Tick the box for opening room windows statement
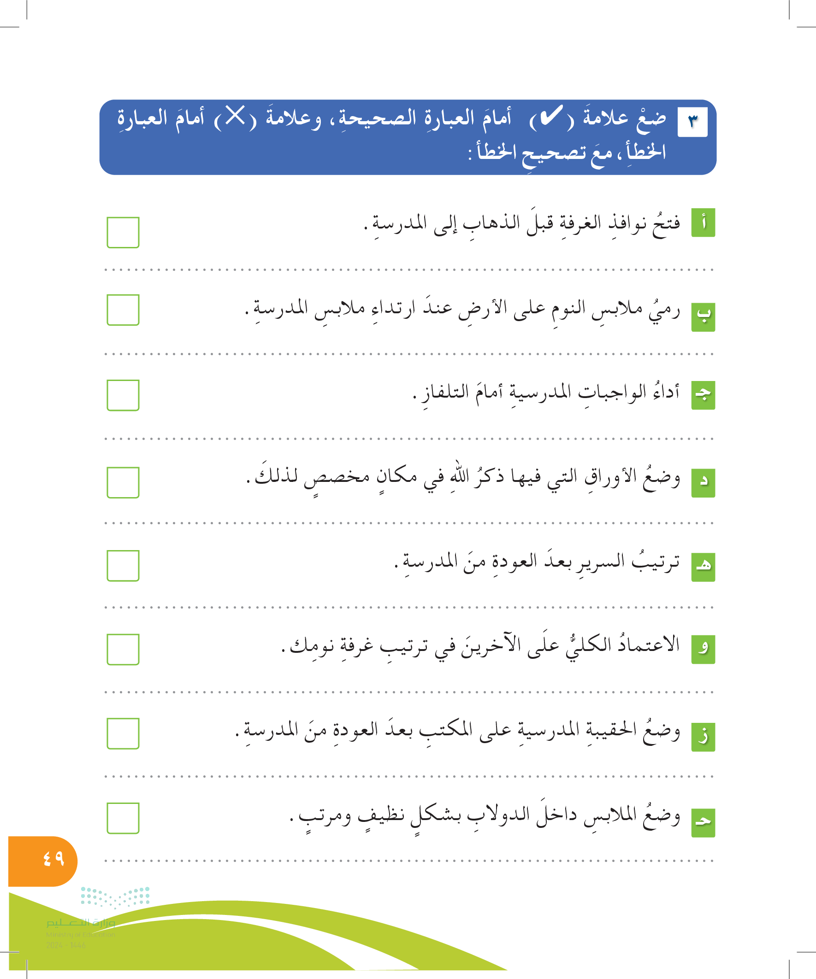816x979 pixels. point(123,232)
